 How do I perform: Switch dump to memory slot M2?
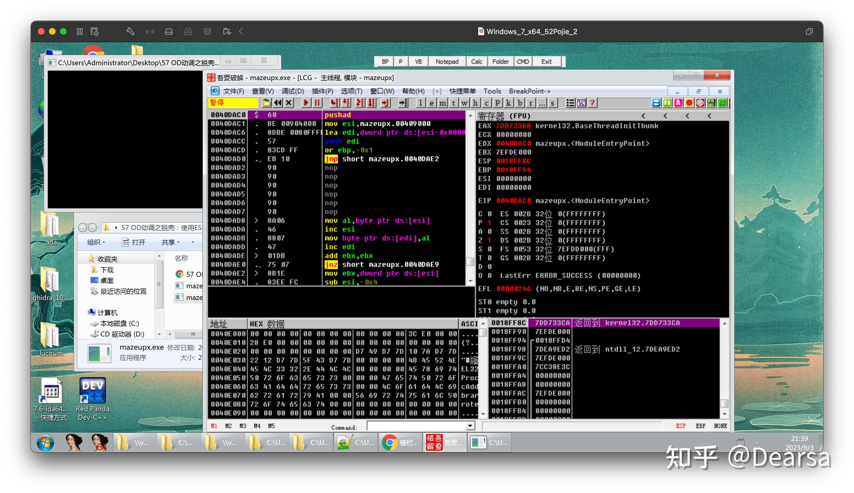pyautogui.click(x=229, y=426)
